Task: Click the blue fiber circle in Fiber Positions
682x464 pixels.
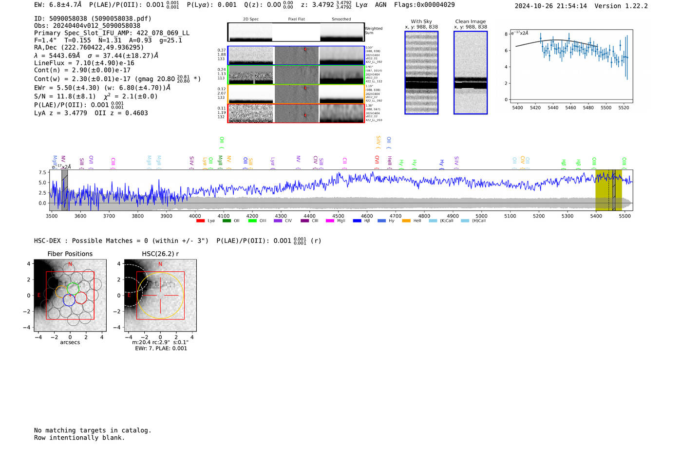Action: [69, 300]
